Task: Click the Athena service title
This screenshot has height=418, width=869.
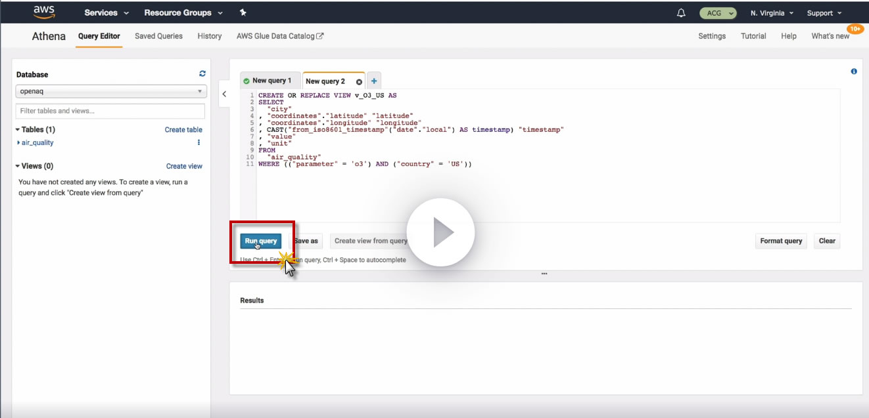Action: (49, 36)
